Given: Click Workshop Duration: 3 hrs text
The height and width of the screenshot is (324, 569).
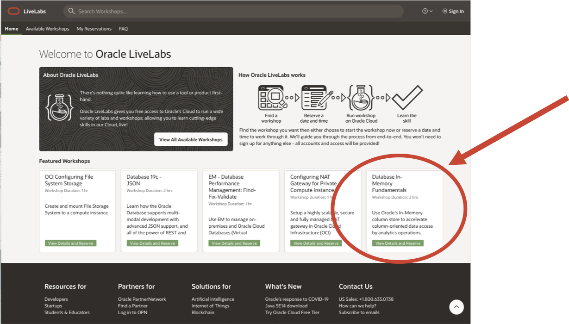Looking at the screenshot, I should (395, 197).
